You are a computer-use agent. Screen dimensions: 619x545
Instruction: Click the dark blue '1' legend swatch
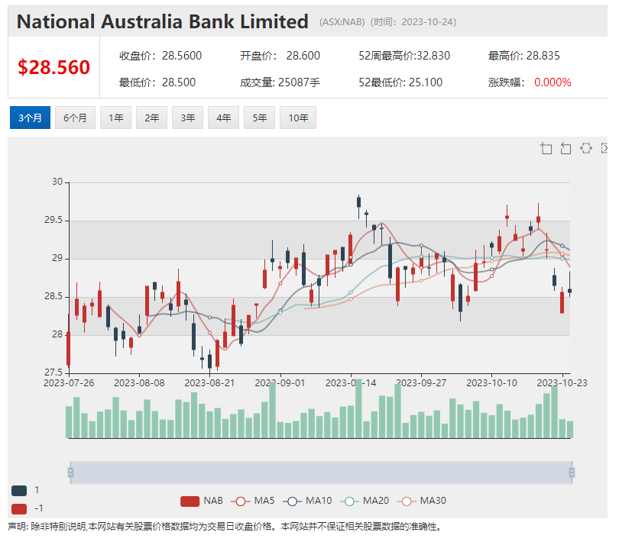tap(19, 490)
